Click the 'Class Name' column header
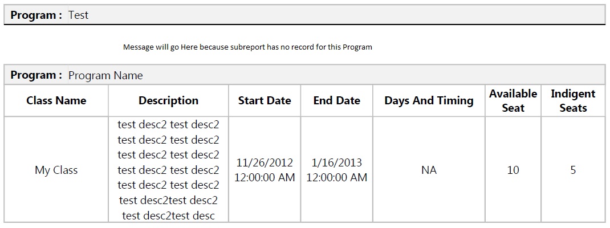 (x=56, y=101)
